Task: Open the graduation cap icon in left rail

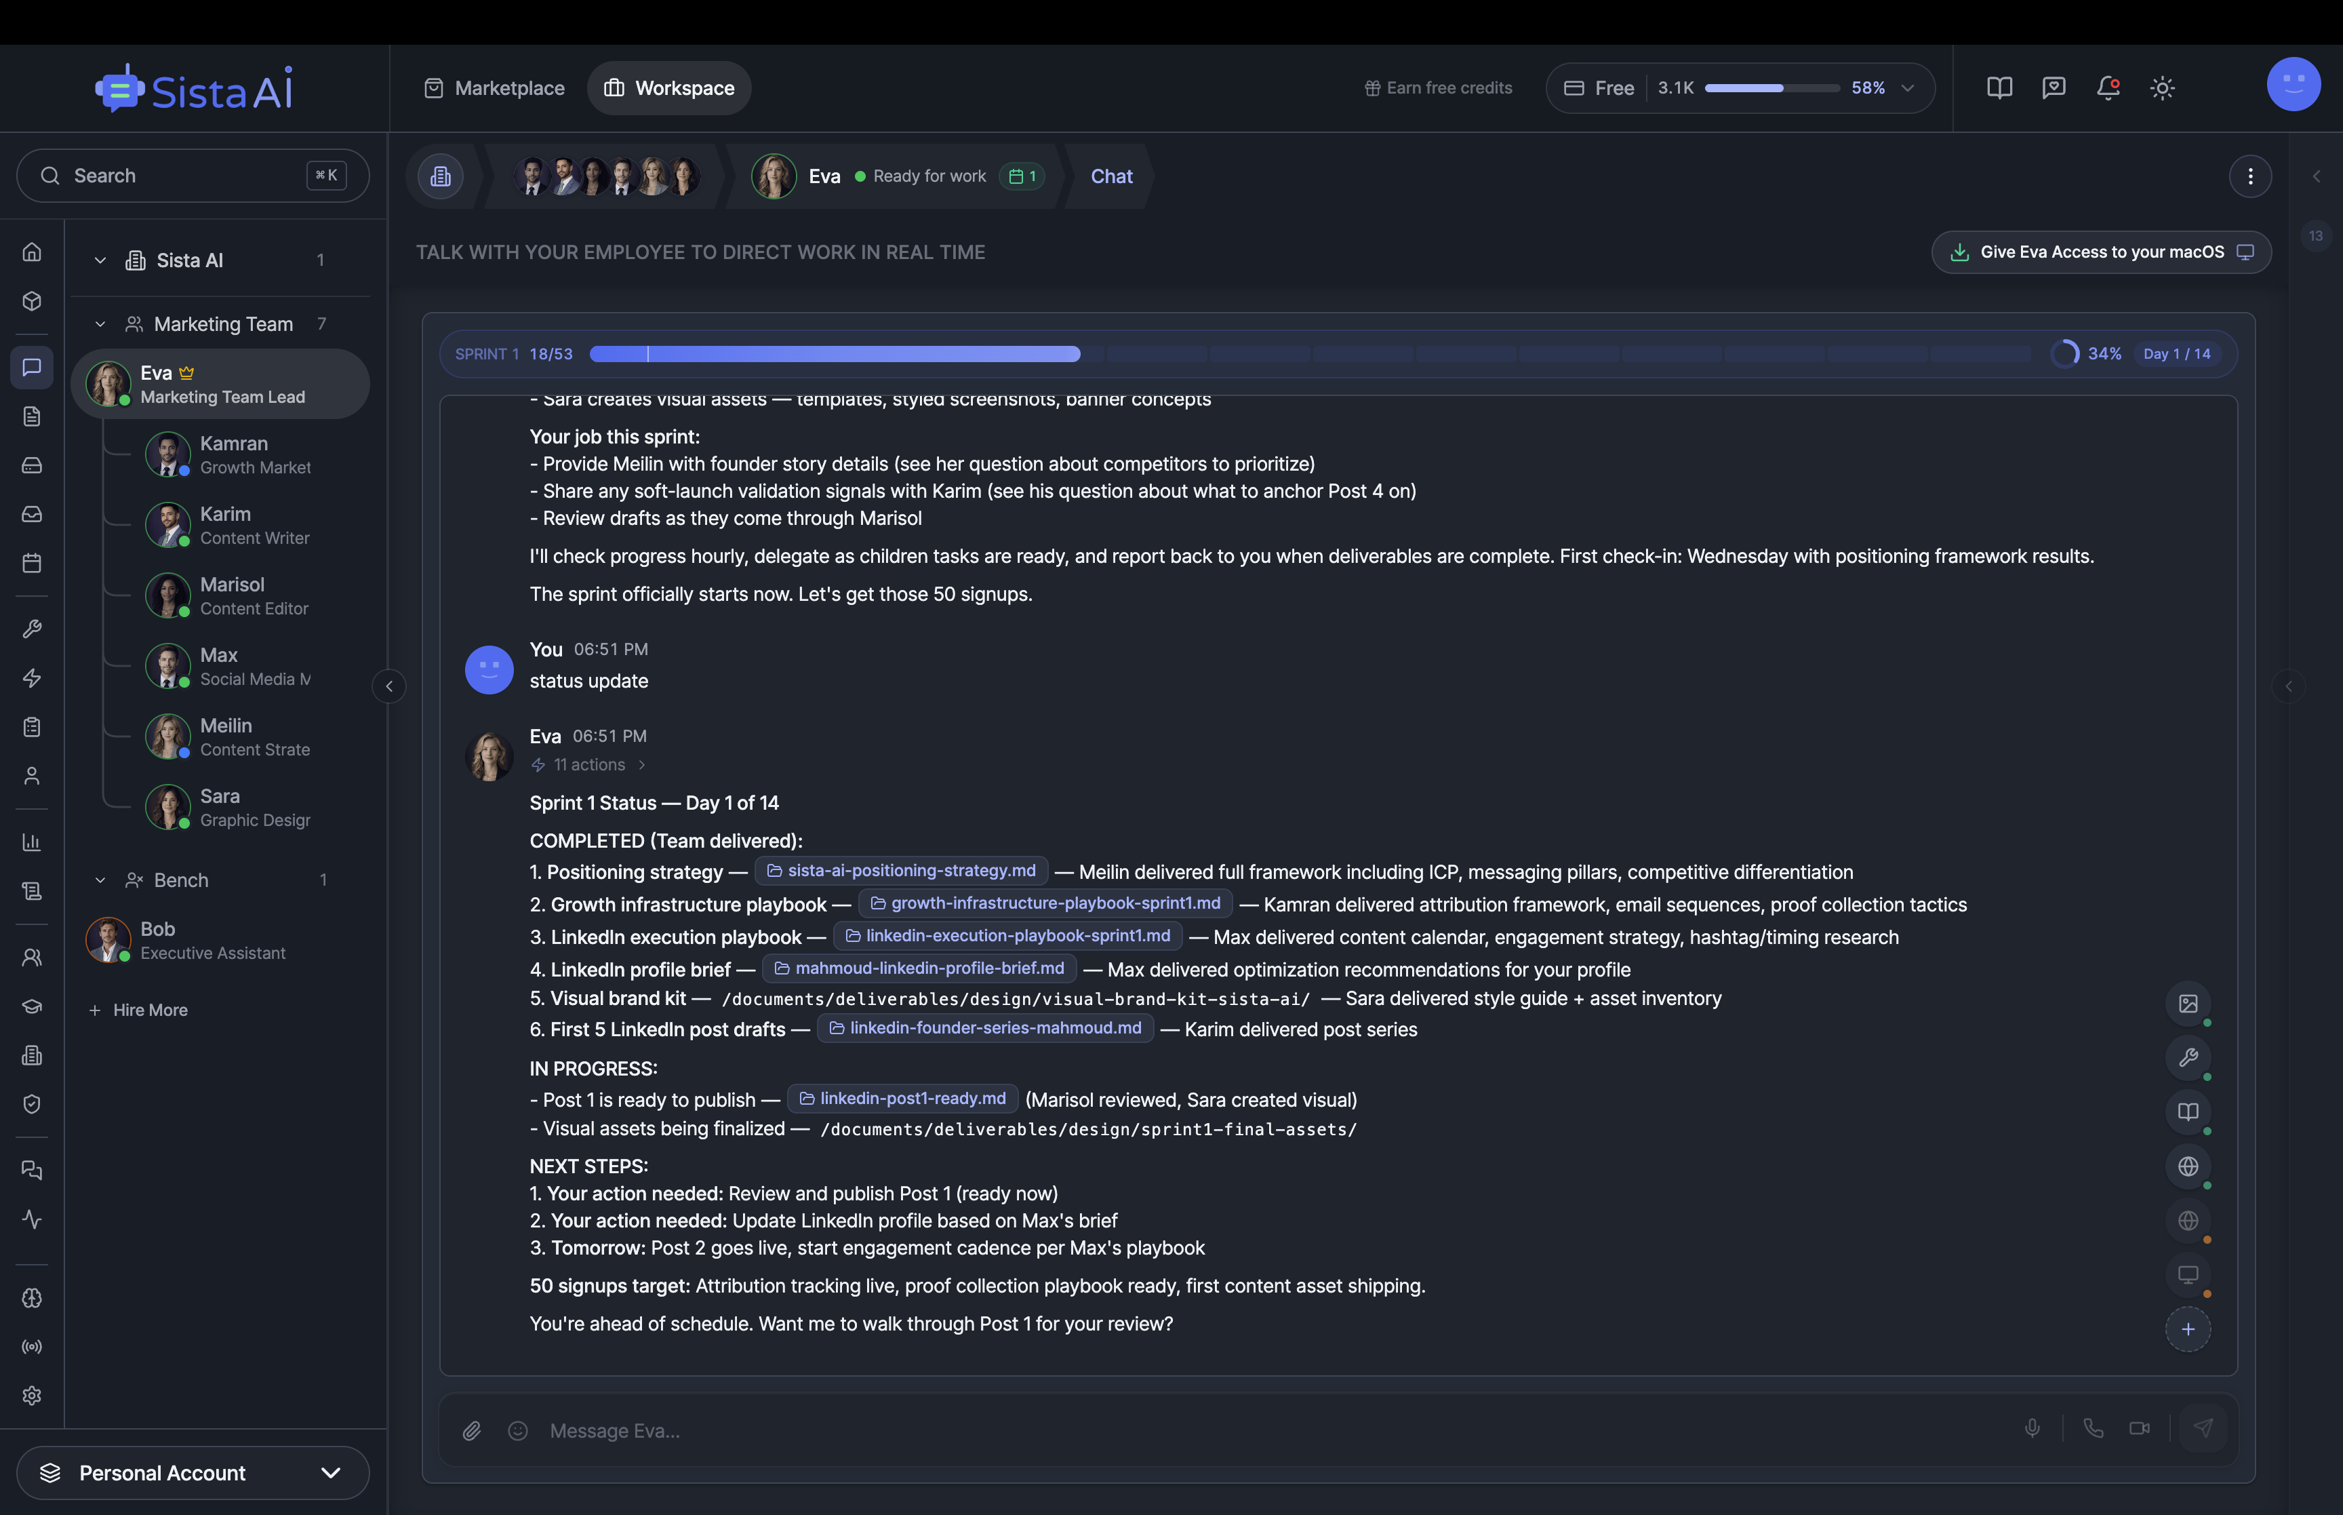Action: pyautogui.click(x=31, y=1006)
